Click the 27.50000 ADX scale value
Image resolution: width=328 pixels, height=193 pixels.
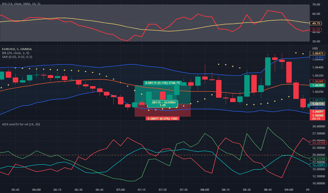tap(318, 133)
